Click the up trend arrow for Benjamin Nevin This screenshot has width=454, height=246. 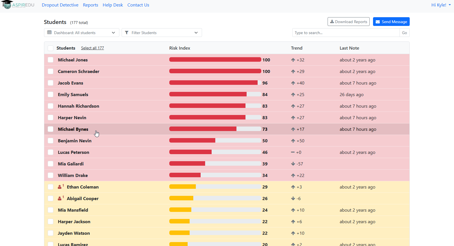pyautogui.click(x=293, y=141)
